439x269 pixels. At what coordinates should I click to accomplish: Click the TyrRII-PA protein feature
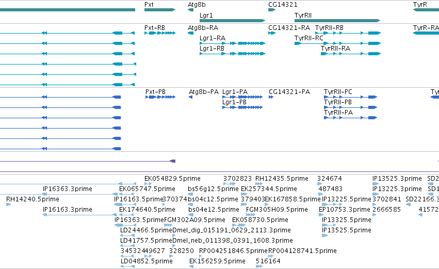[350, 118]
